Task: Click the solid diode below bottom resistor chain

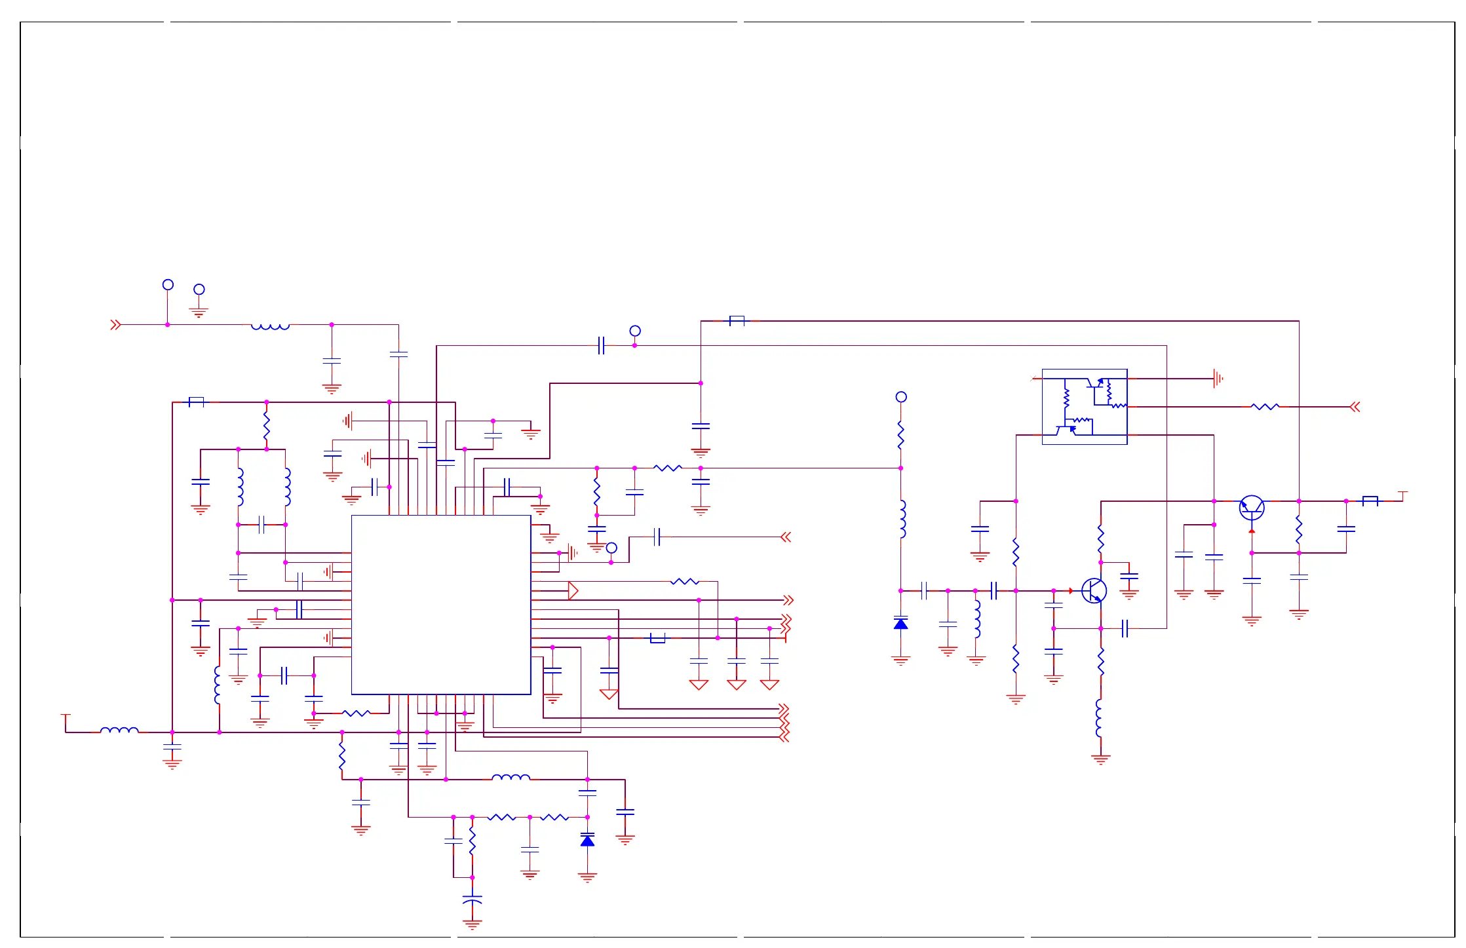Action: tap(587, 841)
